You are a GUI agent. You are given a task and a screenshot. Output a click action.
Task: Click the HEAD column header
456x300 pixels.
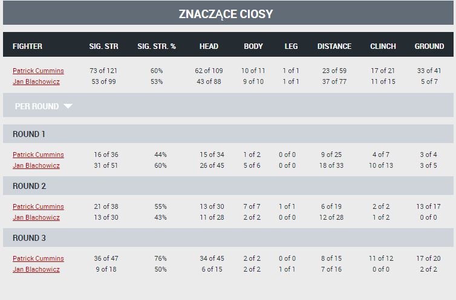[x=209, y=46]
